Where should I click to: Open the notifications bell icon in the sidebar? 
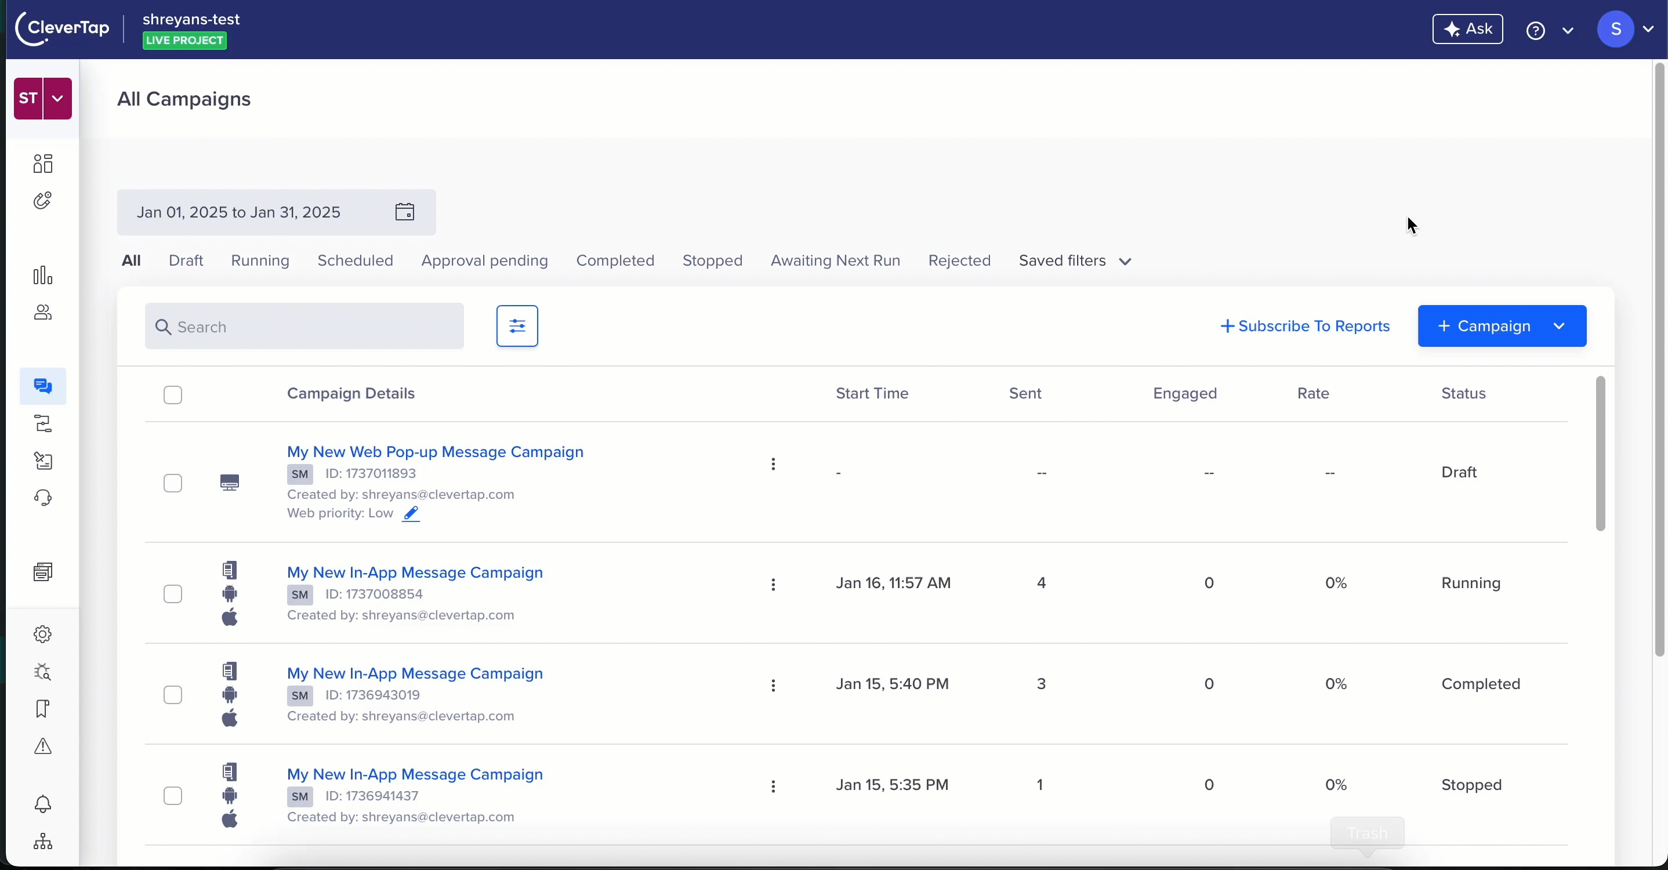coord(43,804)
